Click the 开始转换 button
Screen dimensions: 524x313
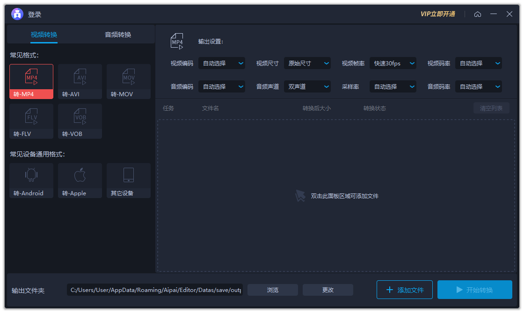[x=474, y=290]
